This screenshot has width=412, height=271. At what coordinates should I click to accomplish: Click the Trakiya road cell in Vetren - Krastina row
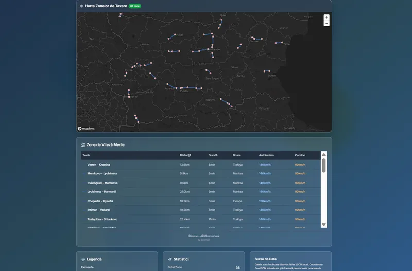coord(237,165)
